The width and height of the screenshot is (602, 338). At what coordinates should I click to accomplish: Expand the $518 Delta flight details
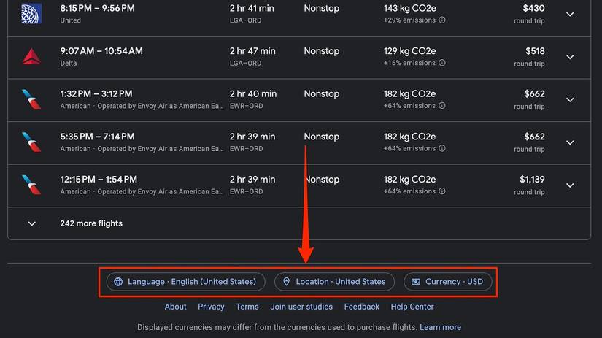click(570, 57)
